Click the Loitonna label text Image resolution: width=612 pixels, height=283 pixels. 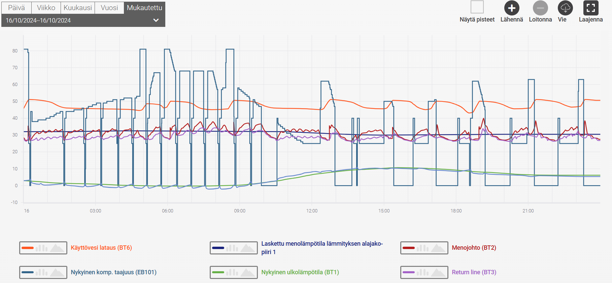(540, 19)
